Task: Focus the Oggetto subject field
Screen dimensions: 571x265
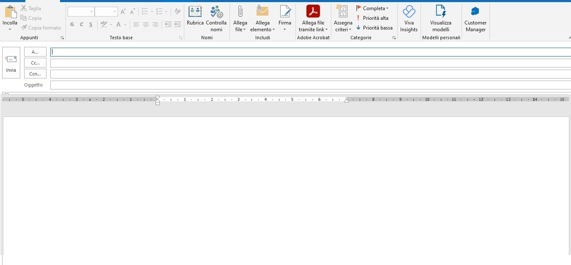Action: tap(311, 85)
